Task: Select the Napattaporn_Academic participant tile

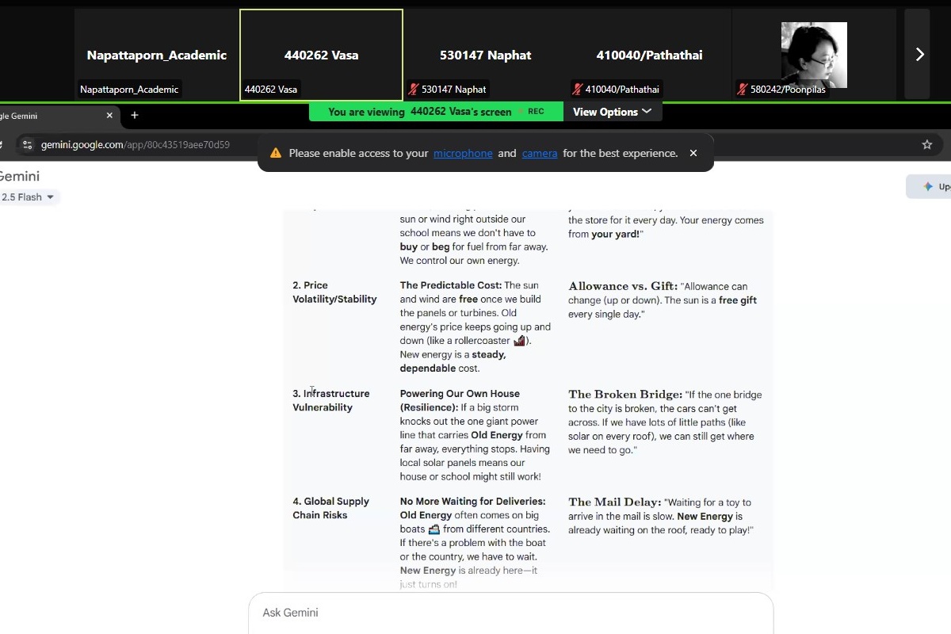Action: tap(156, 55)
